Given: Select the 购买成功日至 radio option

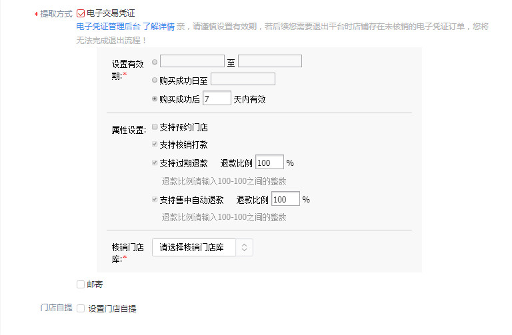Looking at the screenshot, I should click(155, 80).
